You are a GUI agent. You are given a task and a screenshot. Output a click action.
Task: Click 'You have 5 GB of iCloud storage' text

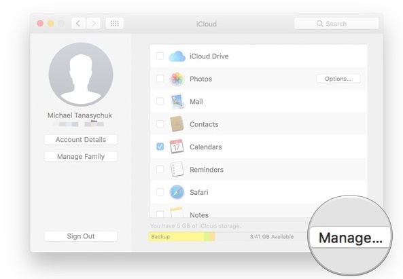(196, 226)
